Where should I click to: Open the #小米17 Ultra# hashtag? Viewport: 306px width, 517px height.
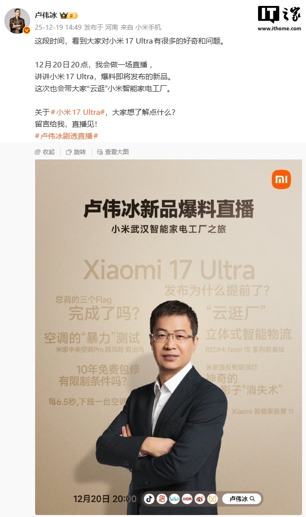[78, 112]
